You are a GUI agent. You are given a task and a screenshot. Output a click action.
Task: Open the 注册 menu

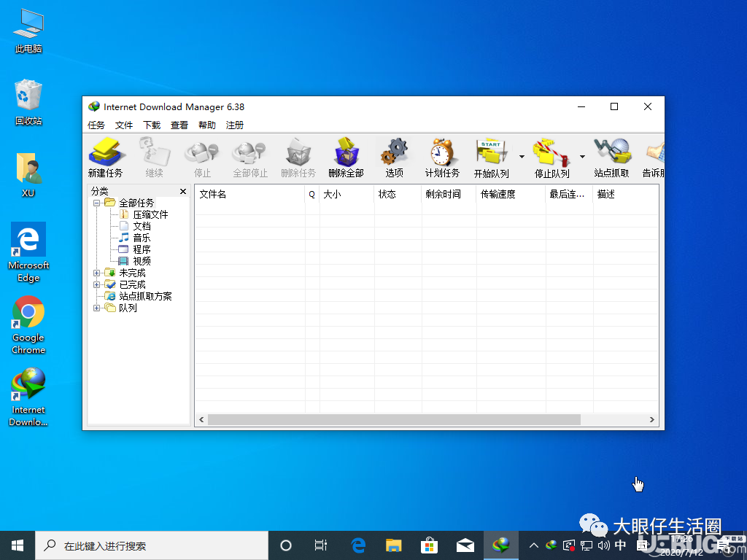pos(235,125)
